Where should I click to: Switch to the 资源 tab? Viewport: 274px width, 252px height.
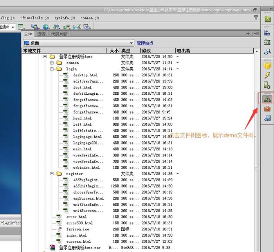(41, 34)
